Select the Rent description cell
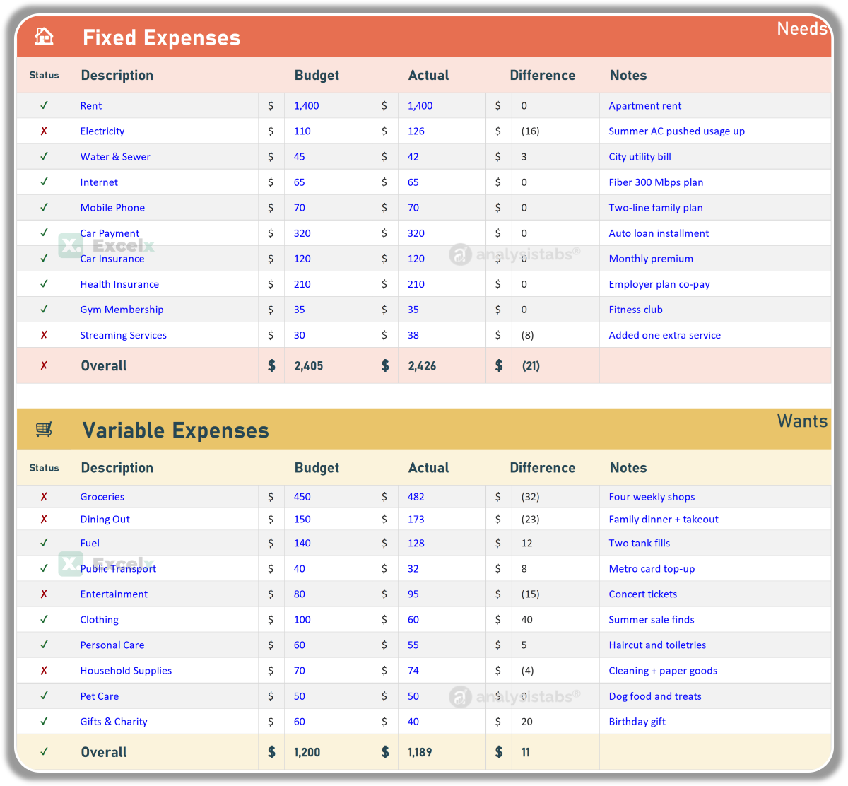 tap(165, 105)
